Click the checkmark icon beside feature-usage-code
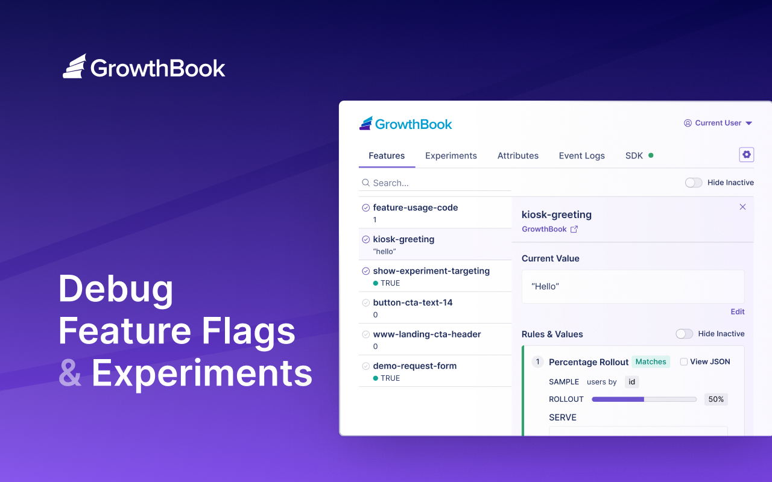This screenshot has width=772, height=482. 365,207
